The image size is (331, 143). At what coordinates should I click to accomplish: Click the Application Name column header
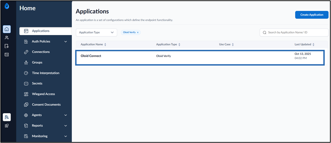pyautogui.click(x=92, y=44)
